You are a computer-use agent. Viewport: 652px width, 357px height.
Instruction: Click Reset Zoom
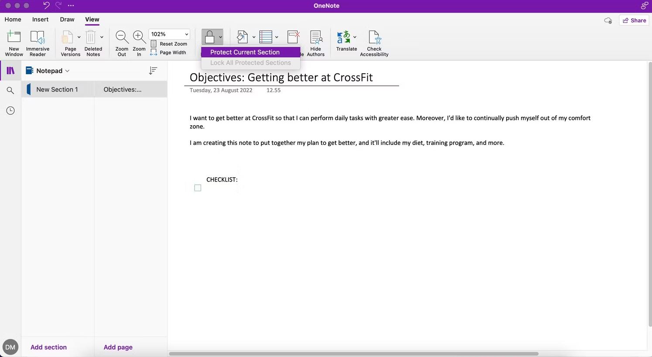(x=169, y=44)
